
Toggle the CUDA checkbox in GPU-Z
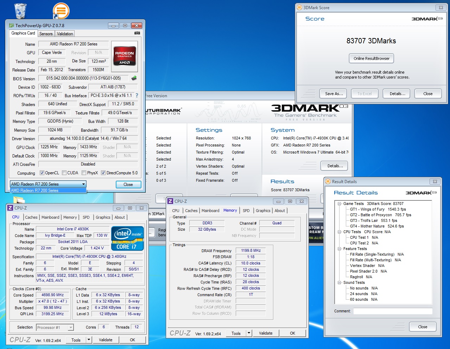[x=64, y=173]
